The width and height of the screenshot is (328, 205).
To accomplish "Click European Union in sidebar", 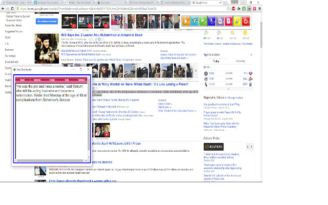I will 14,20.
